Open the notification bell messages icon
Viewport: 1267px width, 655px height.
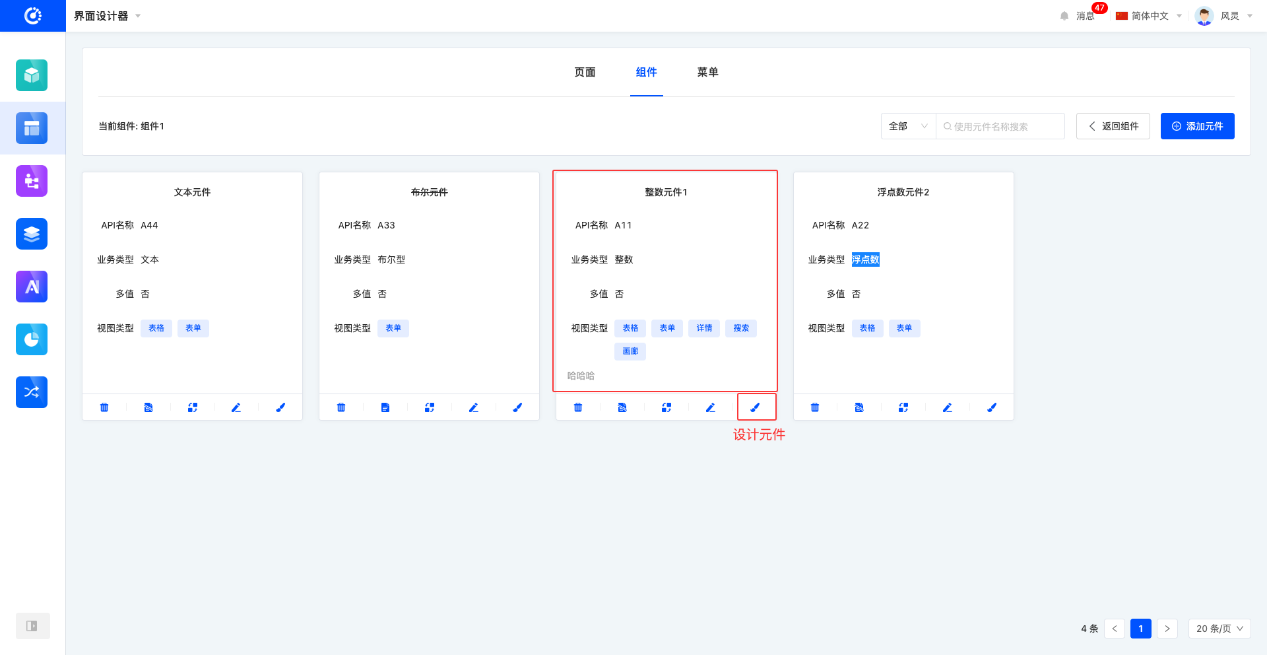pos(1064,16)
